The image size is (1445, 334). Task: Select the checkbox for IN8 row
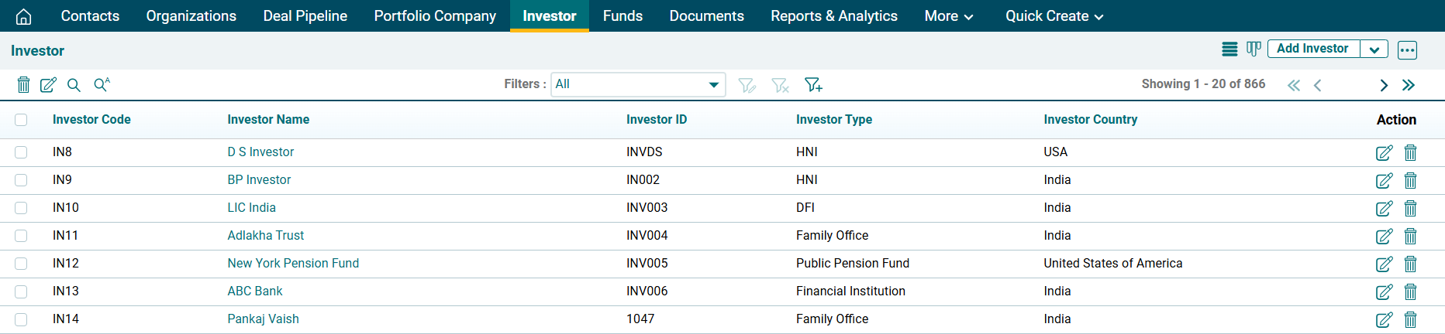[21, 152]
